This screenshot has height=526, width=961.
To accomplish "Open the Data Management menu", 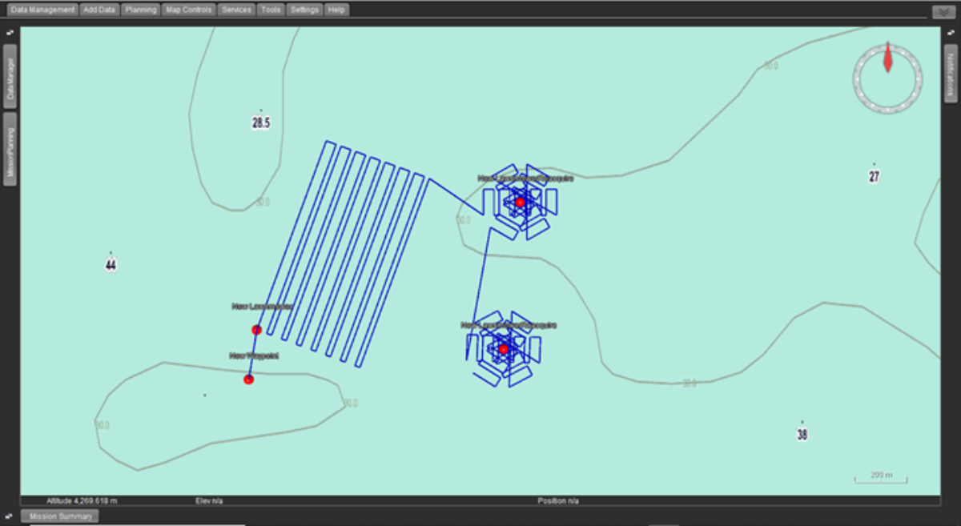I will pyautogui.click(x=43, y=10).
